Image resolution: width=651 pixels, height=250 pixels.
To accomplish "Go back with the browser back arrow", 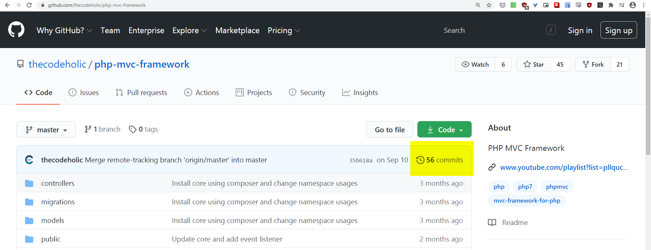I will pos(7,5).
